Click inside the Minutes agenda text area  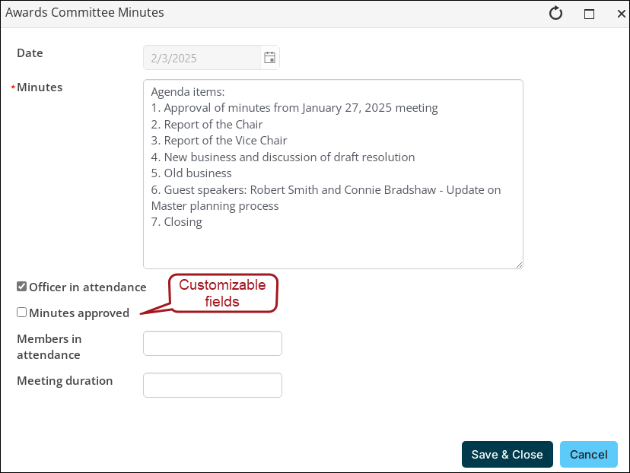point(333,174)
